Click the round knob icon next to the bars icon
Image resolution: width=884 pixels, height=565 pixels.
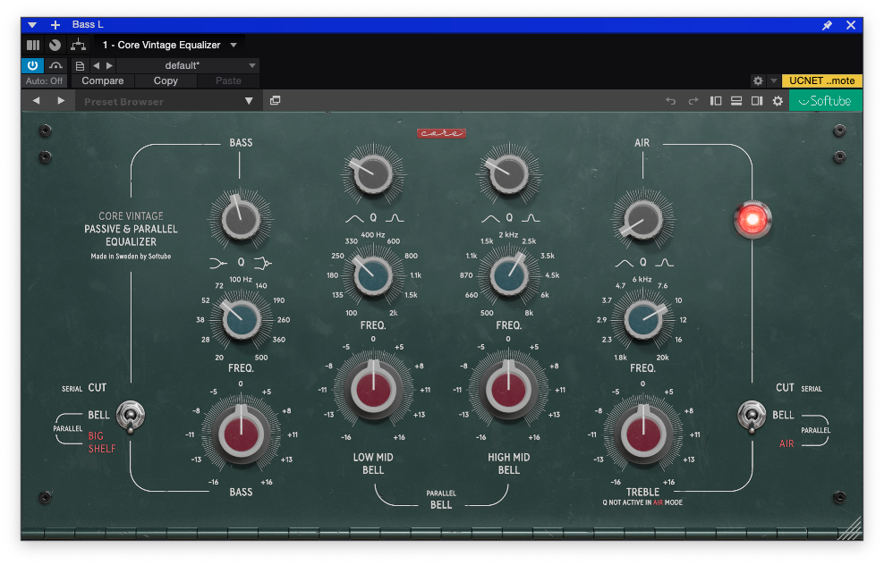(55, 45)
